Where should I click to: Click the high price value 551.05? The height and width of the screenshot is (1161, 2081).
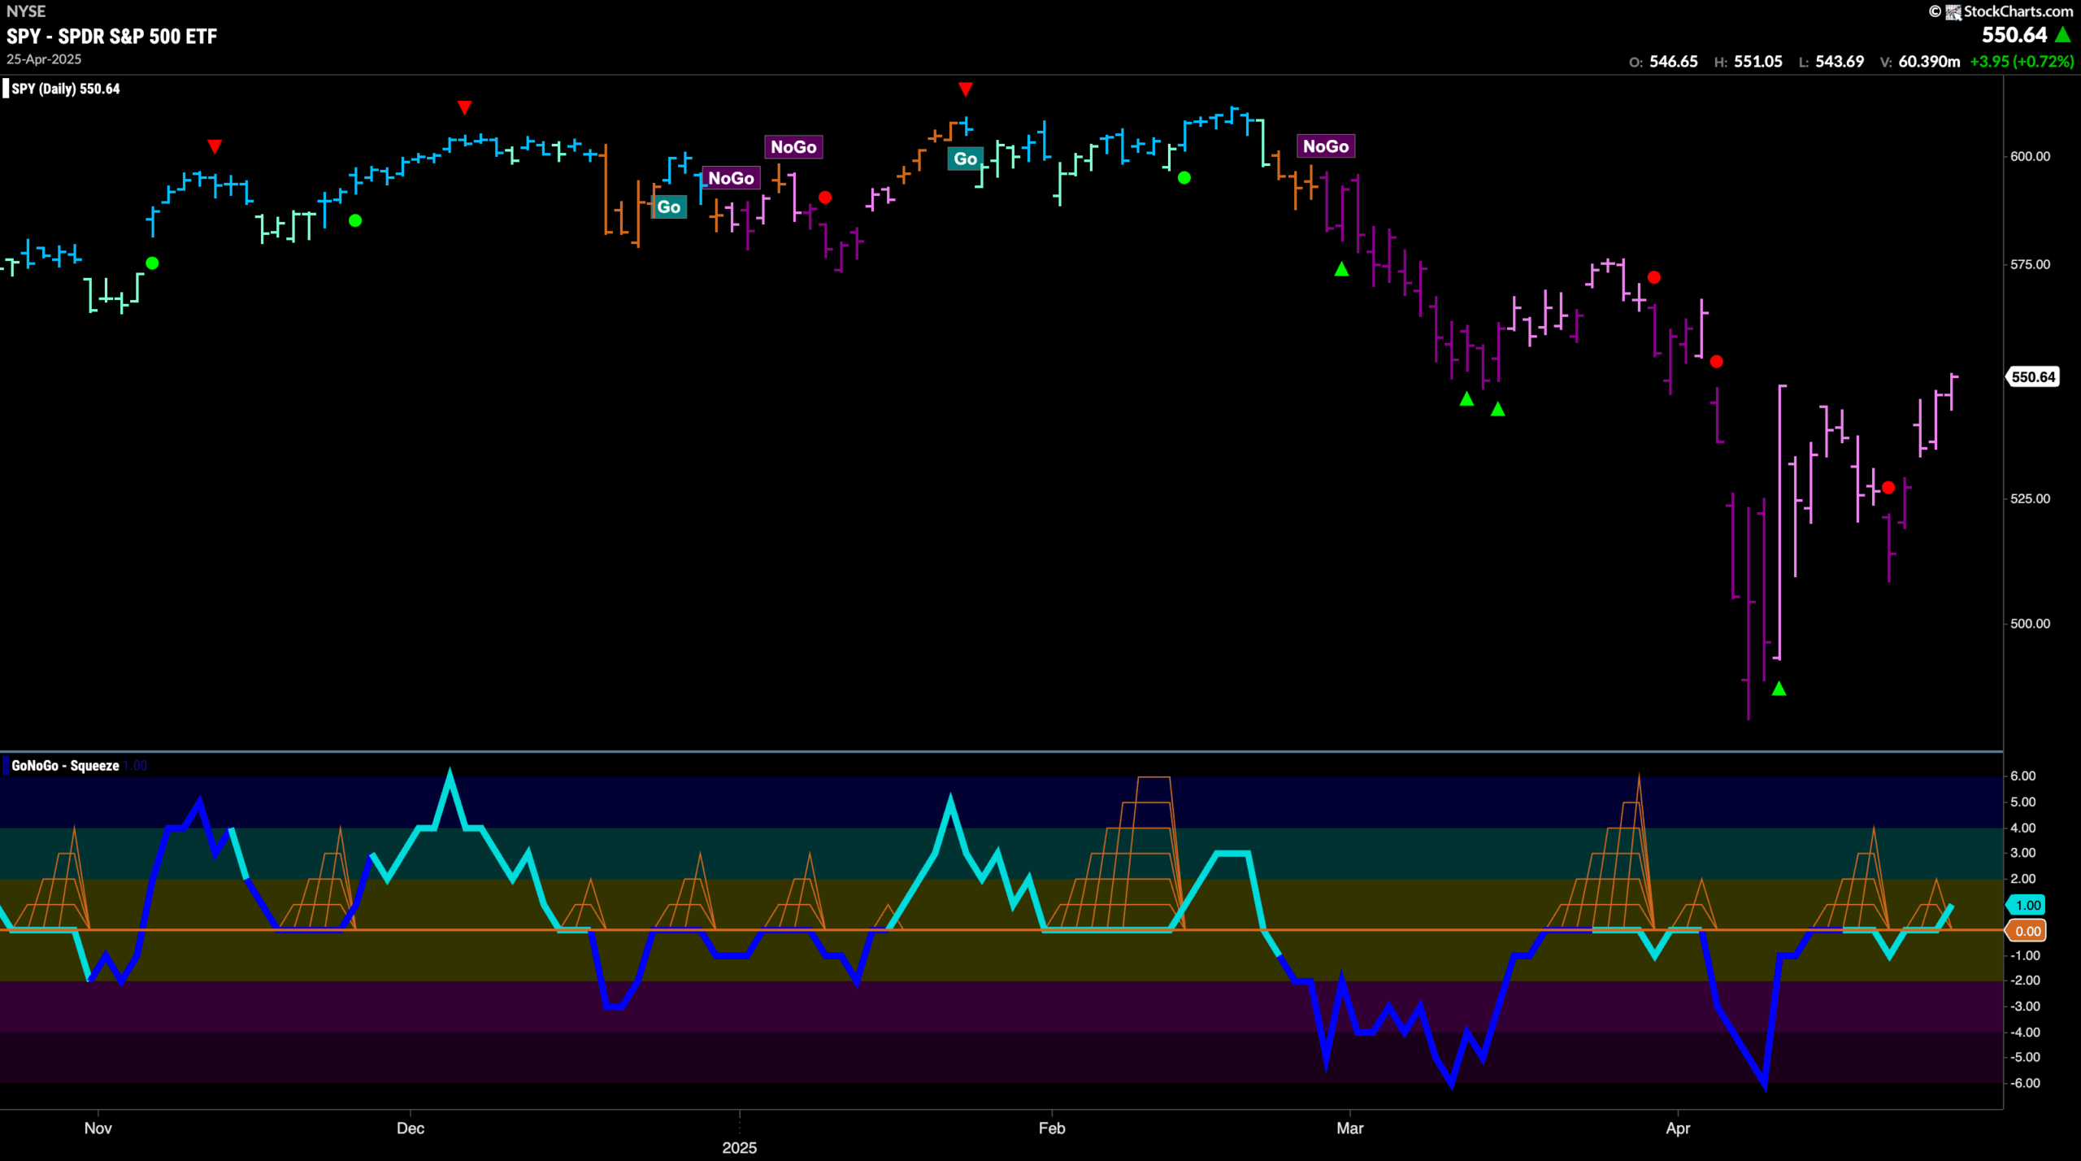point(1757,62)
